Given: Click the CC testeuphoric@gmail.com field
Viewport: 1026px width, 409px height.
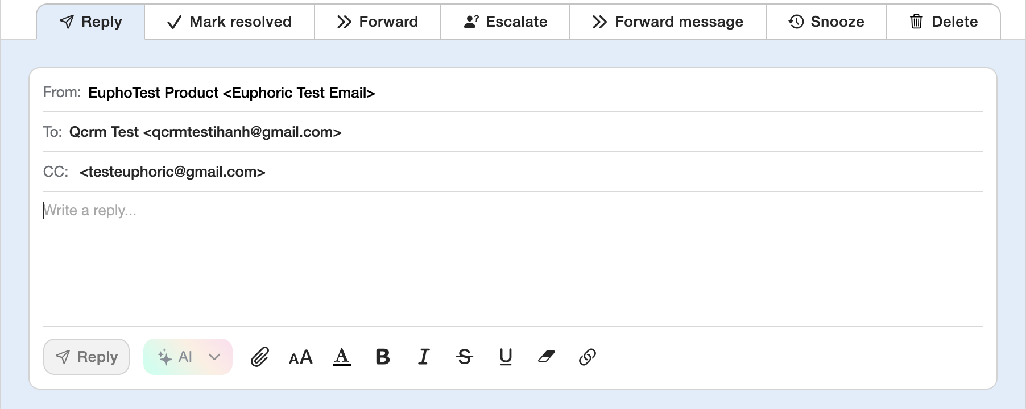Looking at the screenshot, I should 172,172.
